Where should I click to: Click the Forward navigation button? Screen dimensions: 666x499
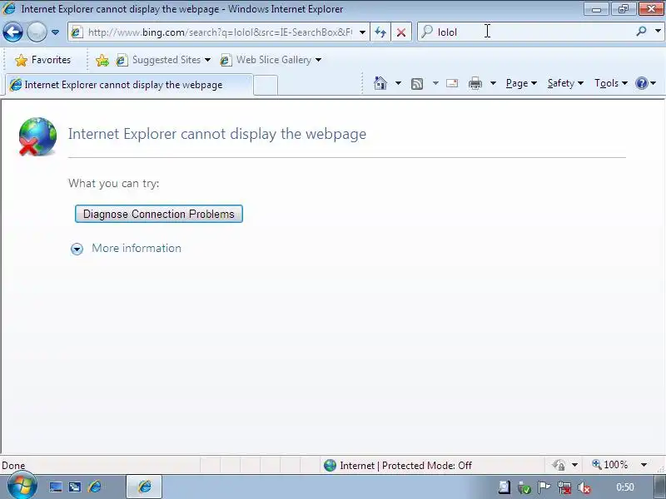click(37, 32)
